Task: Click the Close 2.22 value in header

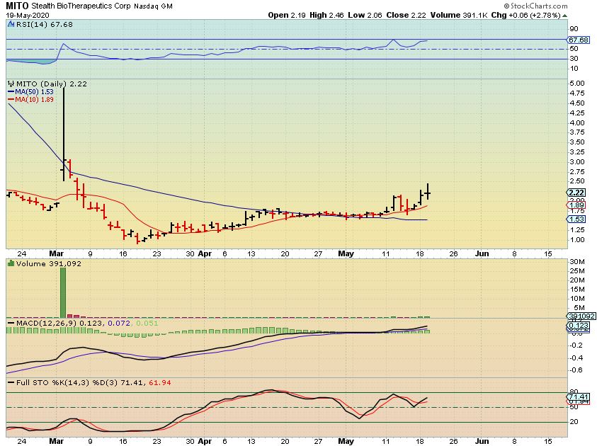Action: pyautogui.click(x=406, y=16)
